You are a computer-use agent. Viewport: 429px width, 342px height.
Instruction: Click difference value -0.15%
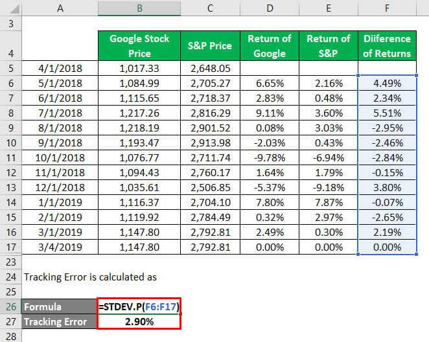coord(387,172)
